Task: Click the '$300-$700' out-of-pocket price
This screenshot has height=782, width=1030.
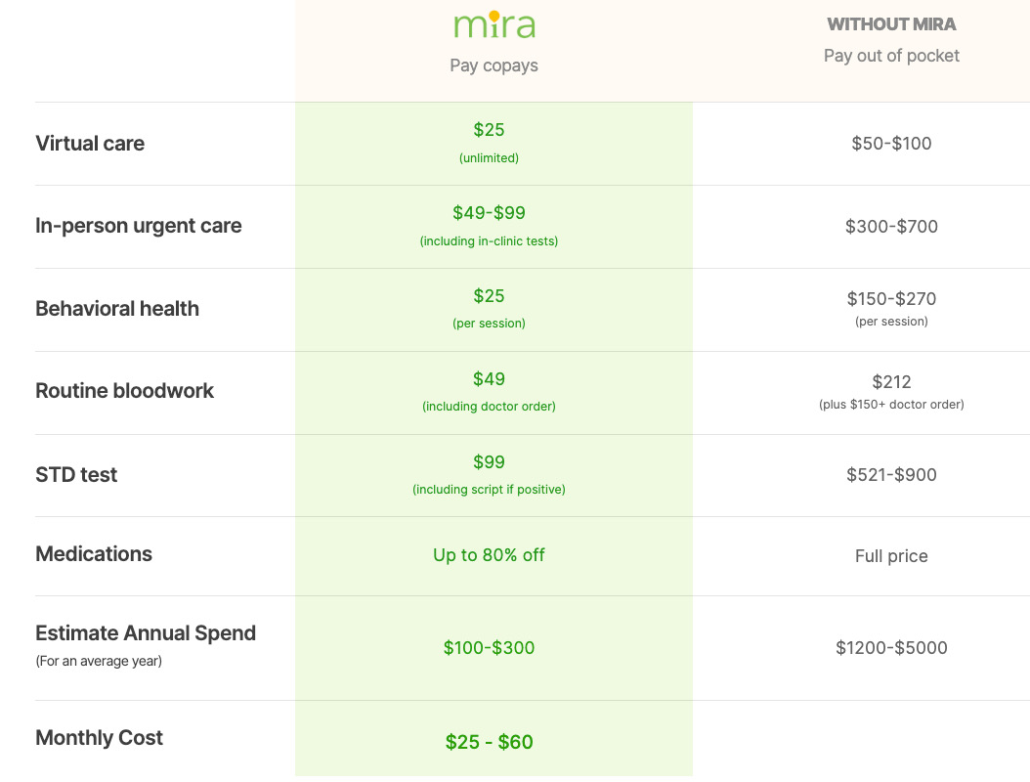Action: (891, 227)
